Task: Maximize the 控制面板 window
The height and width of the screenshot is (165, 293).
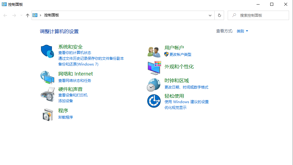Action: (272, 4)
